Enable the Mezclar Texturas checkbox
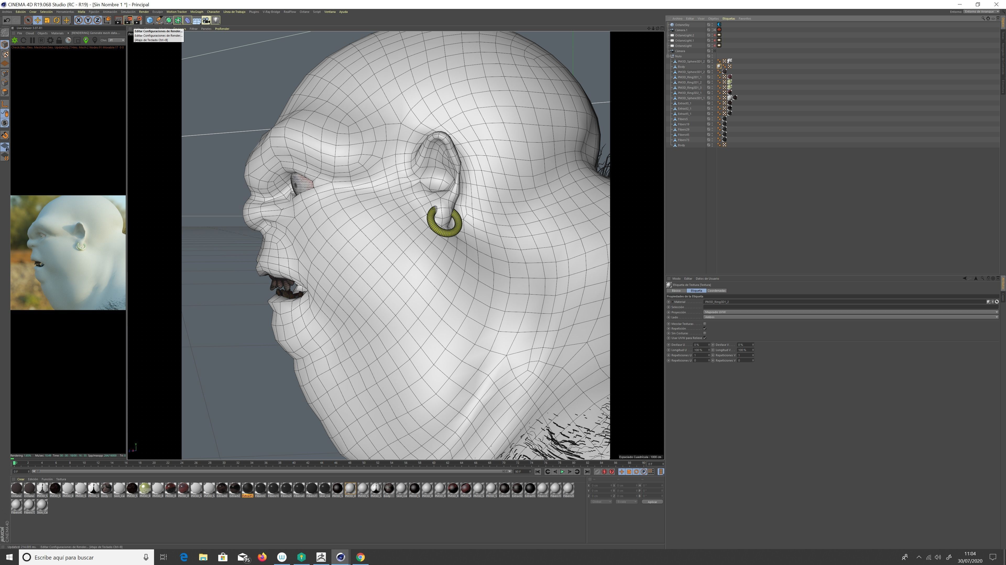The height and width of the screenshot is (565, 1006). click(x=704, y=324)
